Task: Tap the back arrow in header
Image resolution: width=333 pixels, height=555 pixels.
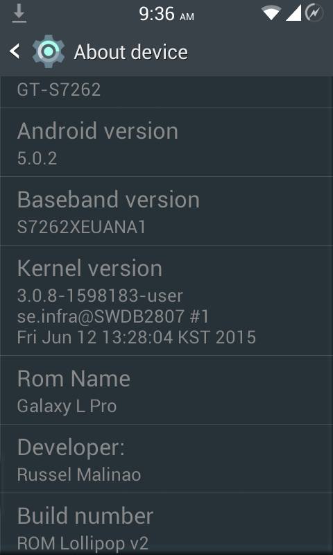Action: [x=15, y=51]
